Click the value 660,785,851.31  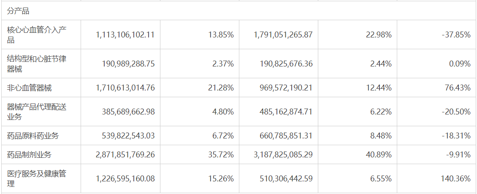[x=283, y=136]
